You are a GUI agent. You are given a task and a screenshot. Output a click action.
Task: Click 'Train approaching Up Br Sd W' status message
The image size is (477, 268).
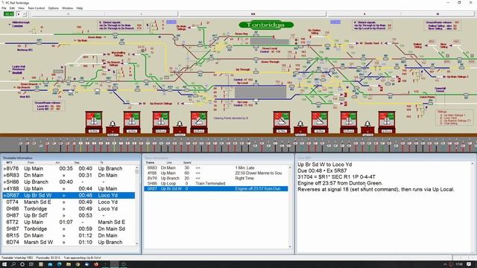click(82, 258)
